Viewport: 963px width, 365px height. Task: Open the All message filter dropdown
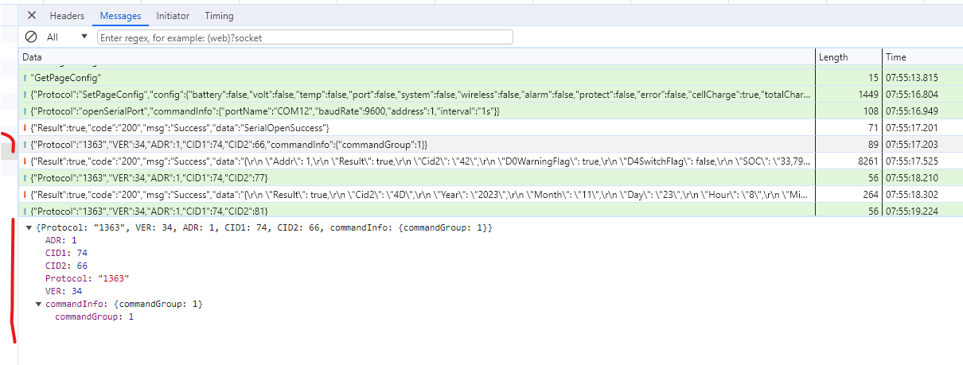tap(67, 37)
